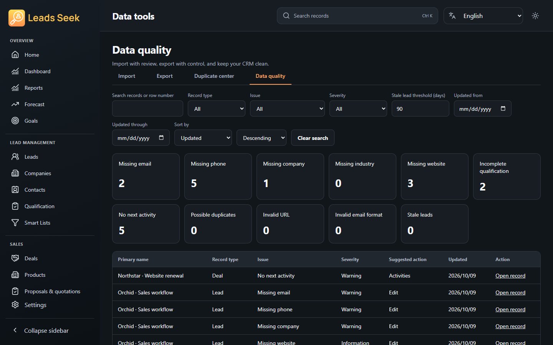Open the English language dropdown
Screen dimensions: 553x345
(x=483, y=16)
